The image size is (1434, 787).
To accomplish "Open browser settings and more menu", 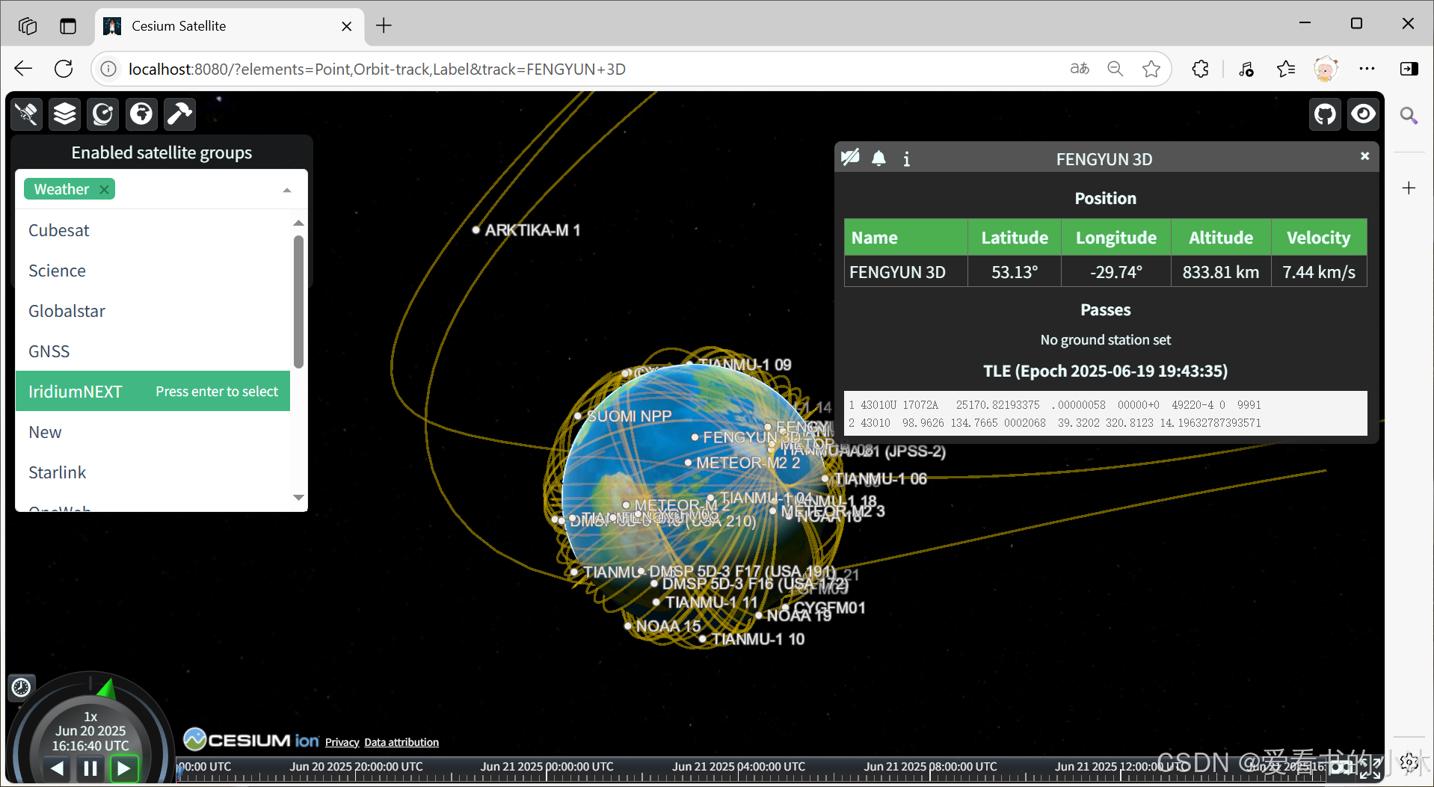I will 1367,69.
